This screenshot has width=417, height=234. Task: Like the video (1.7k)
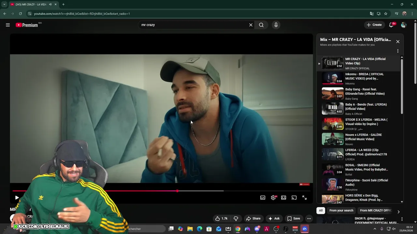(221, 219)
